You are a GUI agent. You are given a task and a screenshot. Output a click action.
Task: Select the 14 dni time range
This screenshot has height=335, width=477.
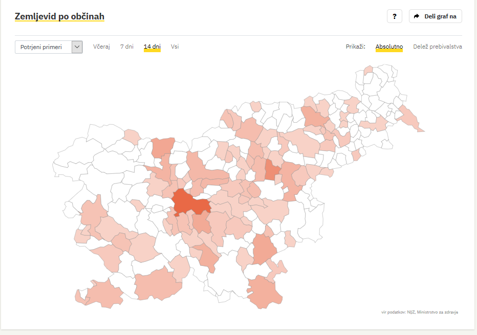[152, 47]
